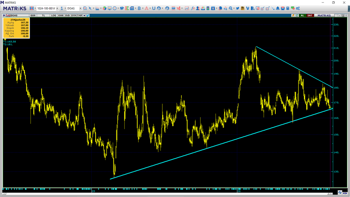
Task: Toggle the lightning icon in chart header
Action: coord(293,15)
